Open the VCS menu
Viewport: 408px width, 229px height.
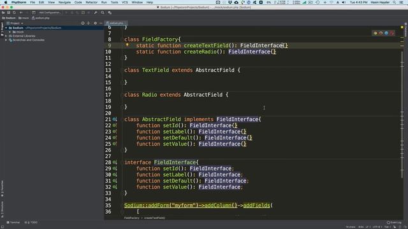tap(125, 3)
